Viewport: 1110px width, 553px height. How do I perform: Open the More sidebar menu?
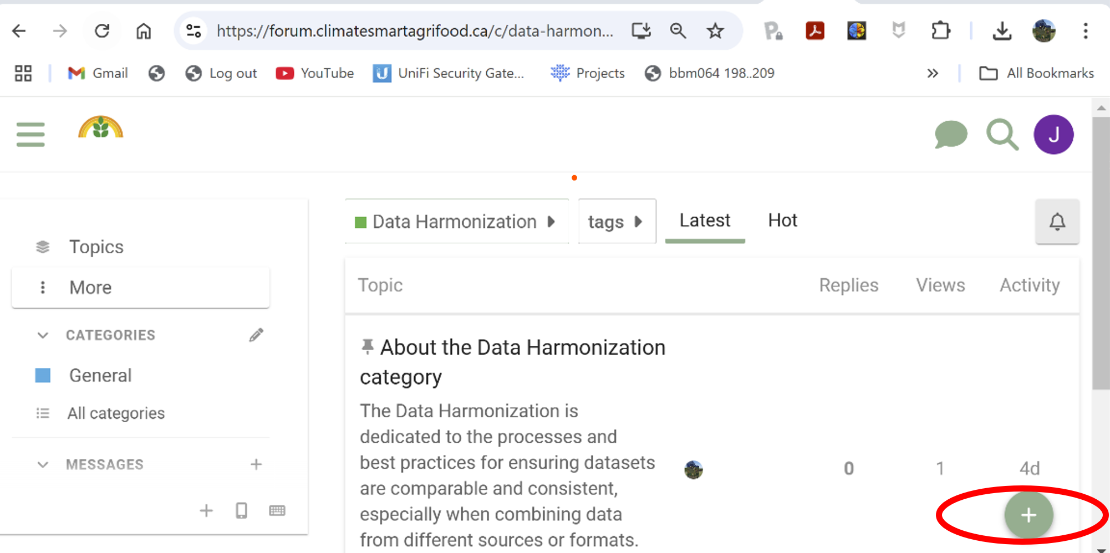[140, 288]
